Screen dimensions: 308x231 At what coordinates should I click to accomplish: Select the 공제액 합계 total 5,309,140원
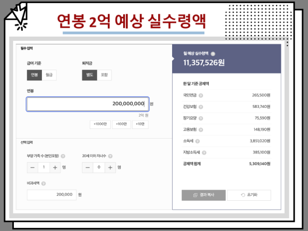[260, 164]
